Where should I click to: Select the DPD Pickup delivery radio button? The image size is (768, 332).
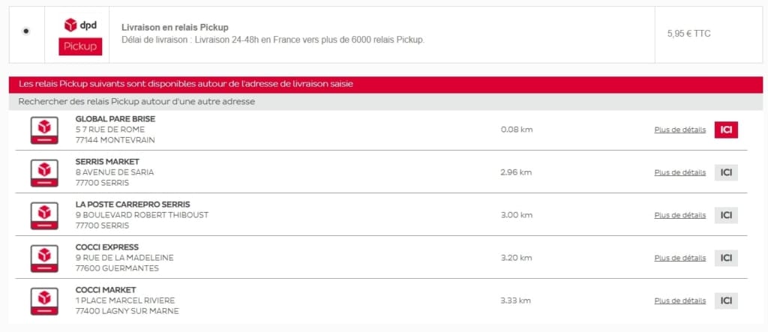(x=26, y=31)
